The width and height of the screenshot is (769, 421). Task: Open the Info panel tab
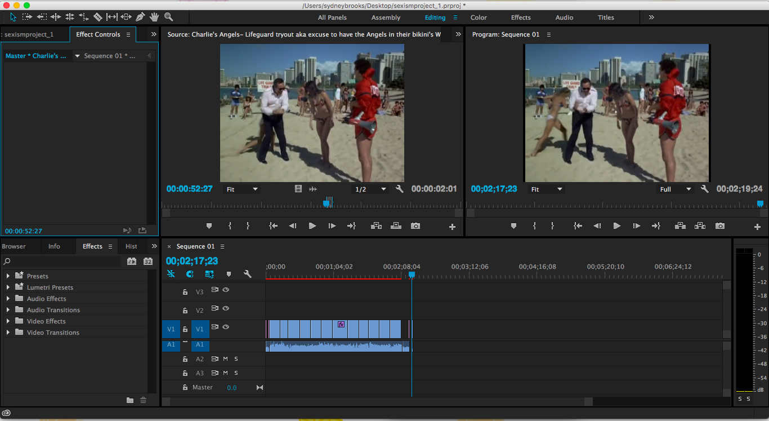pyautogui.click(x=54, y=246)
